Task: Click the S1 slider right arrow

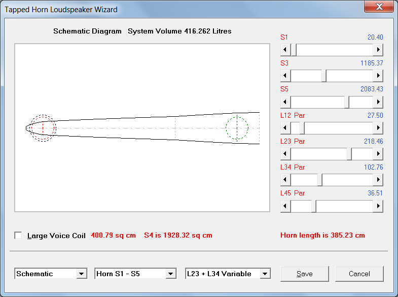Action: (x=378, y=50)
